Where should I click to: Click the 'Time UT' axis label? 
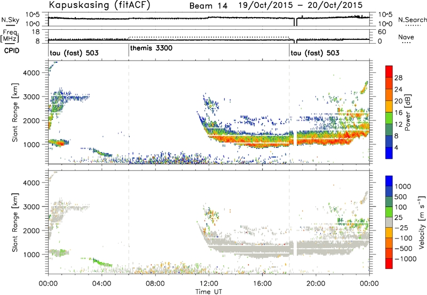pyautogui.click(x=209, y=292)
